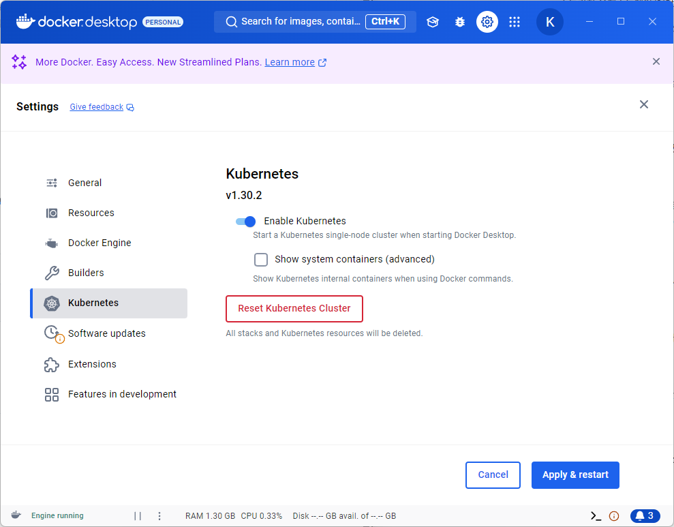This screenshot has height=527, width=674.
Task: Click Reset Kubernetes Cluster button
Action: [x=294, y=309]
